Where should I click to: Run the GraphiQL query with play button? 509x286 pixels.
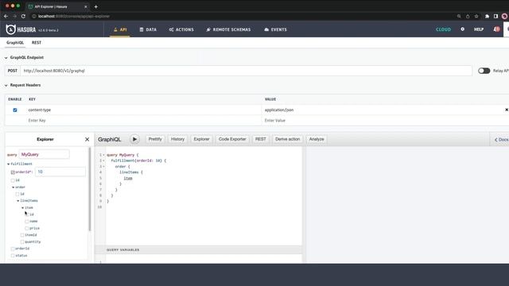coord(134,139)
